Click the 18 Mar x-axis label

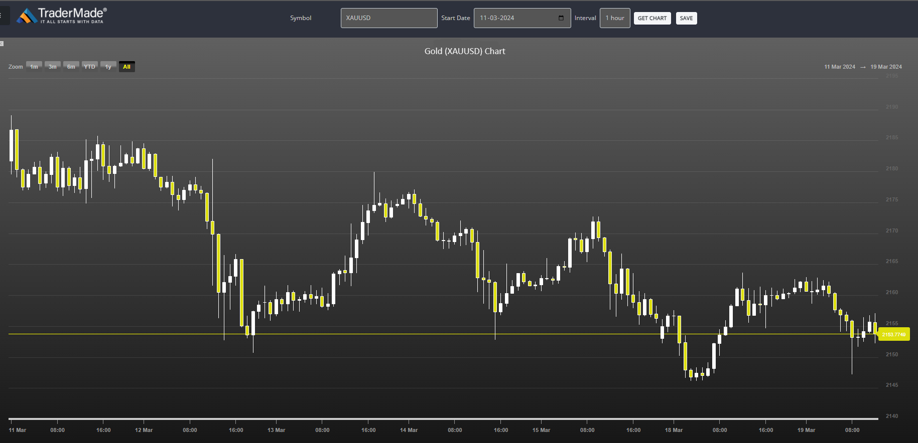coord(674,430)
